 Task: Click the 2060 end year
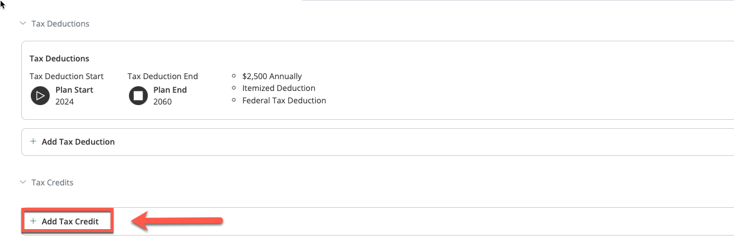pos(163,102)
